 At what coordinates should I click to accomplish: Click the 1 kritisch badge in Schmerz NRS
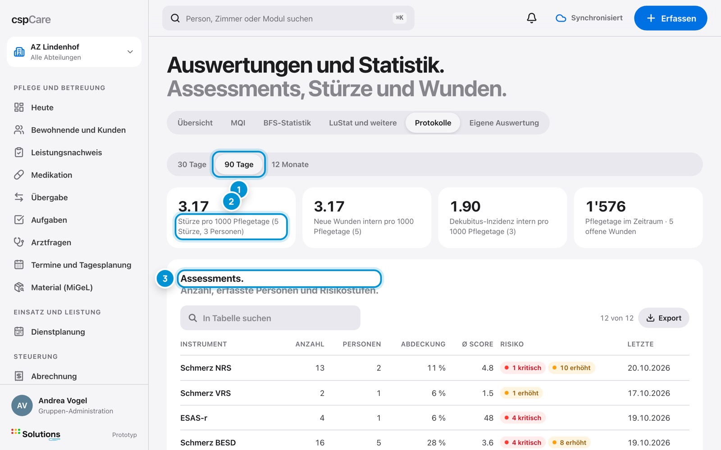523,368
